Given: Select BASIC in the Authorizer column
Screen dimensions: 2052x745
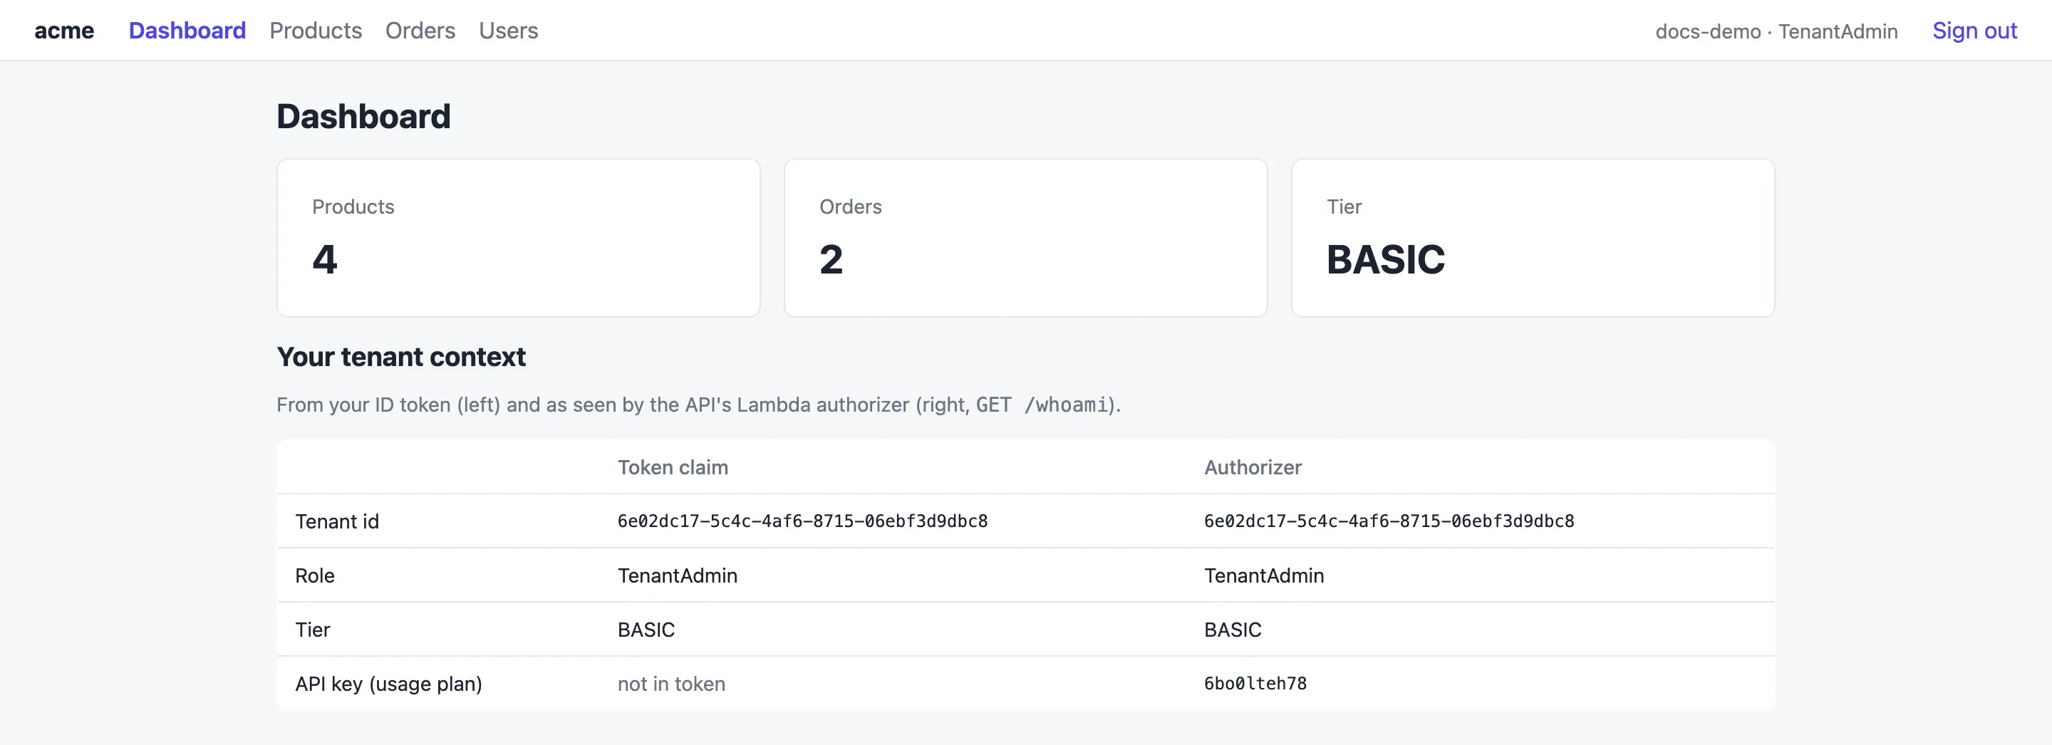Looking at the screenshot, I should [x=1233, y=630].
